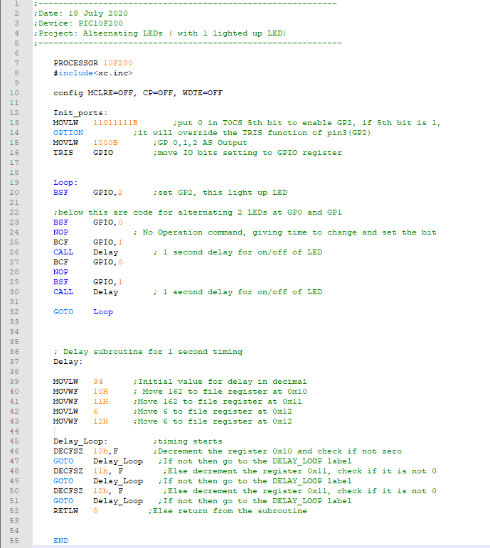
Task: Click the 11011111B literal value
Action: [x=115, y=123]
